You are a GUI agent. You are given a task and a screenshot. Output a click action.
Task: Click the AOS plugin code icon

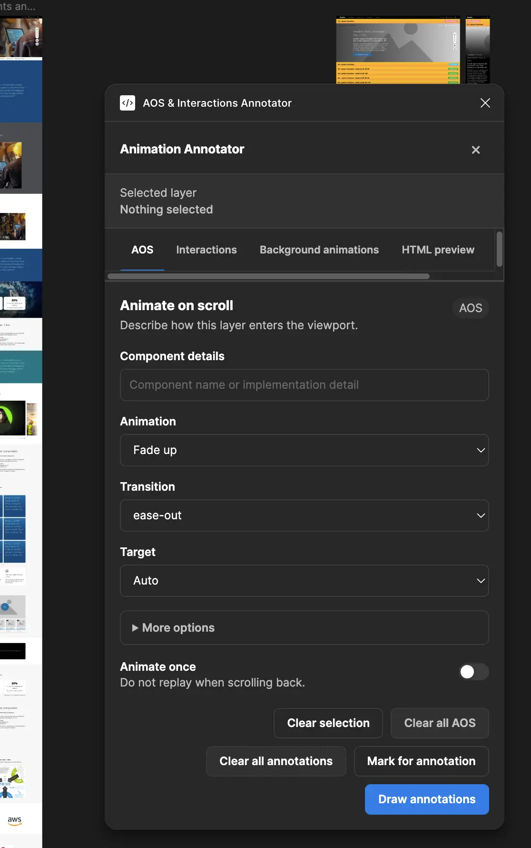[128, 103]
